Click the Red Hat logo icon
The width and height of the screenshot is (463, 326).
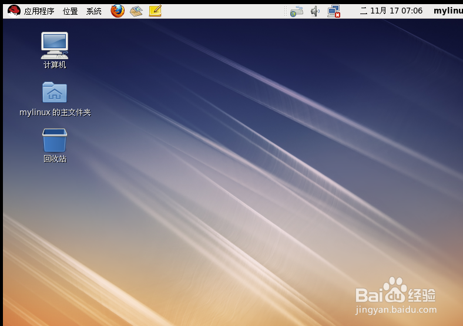[14, 11]
